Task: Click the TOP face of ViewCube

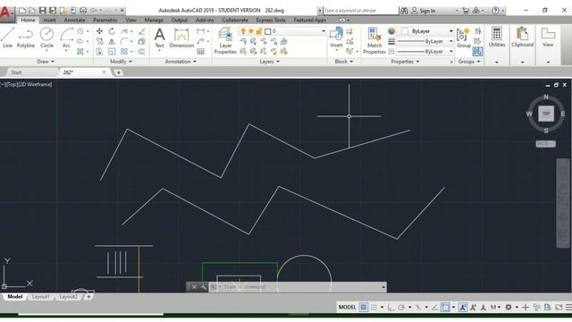Action: point(546,114)
